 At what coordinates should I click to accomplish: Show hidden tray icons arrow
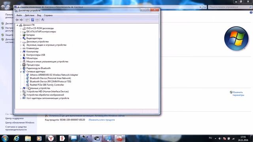215,138
